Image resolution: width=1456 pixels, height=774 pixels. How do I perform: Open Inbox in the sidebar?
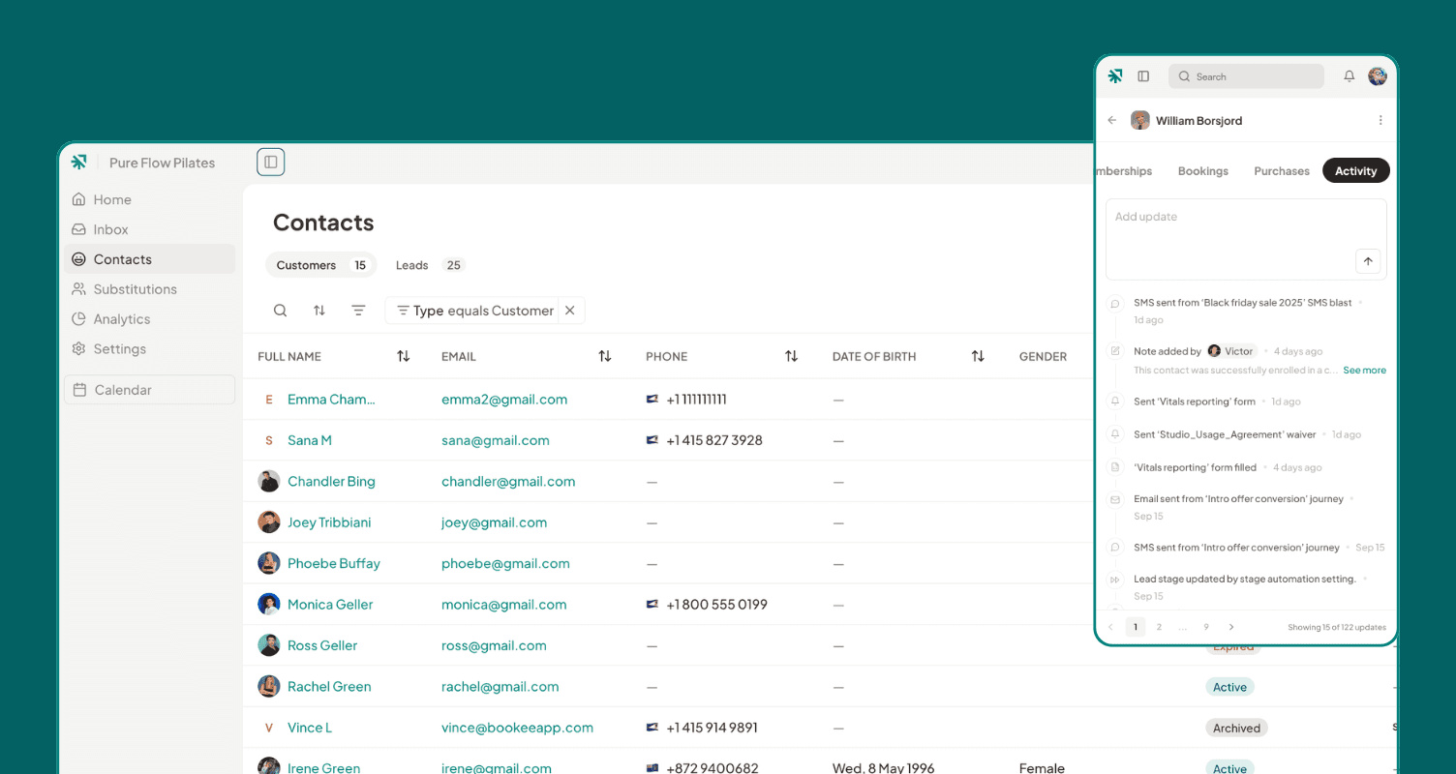[149, 229]
